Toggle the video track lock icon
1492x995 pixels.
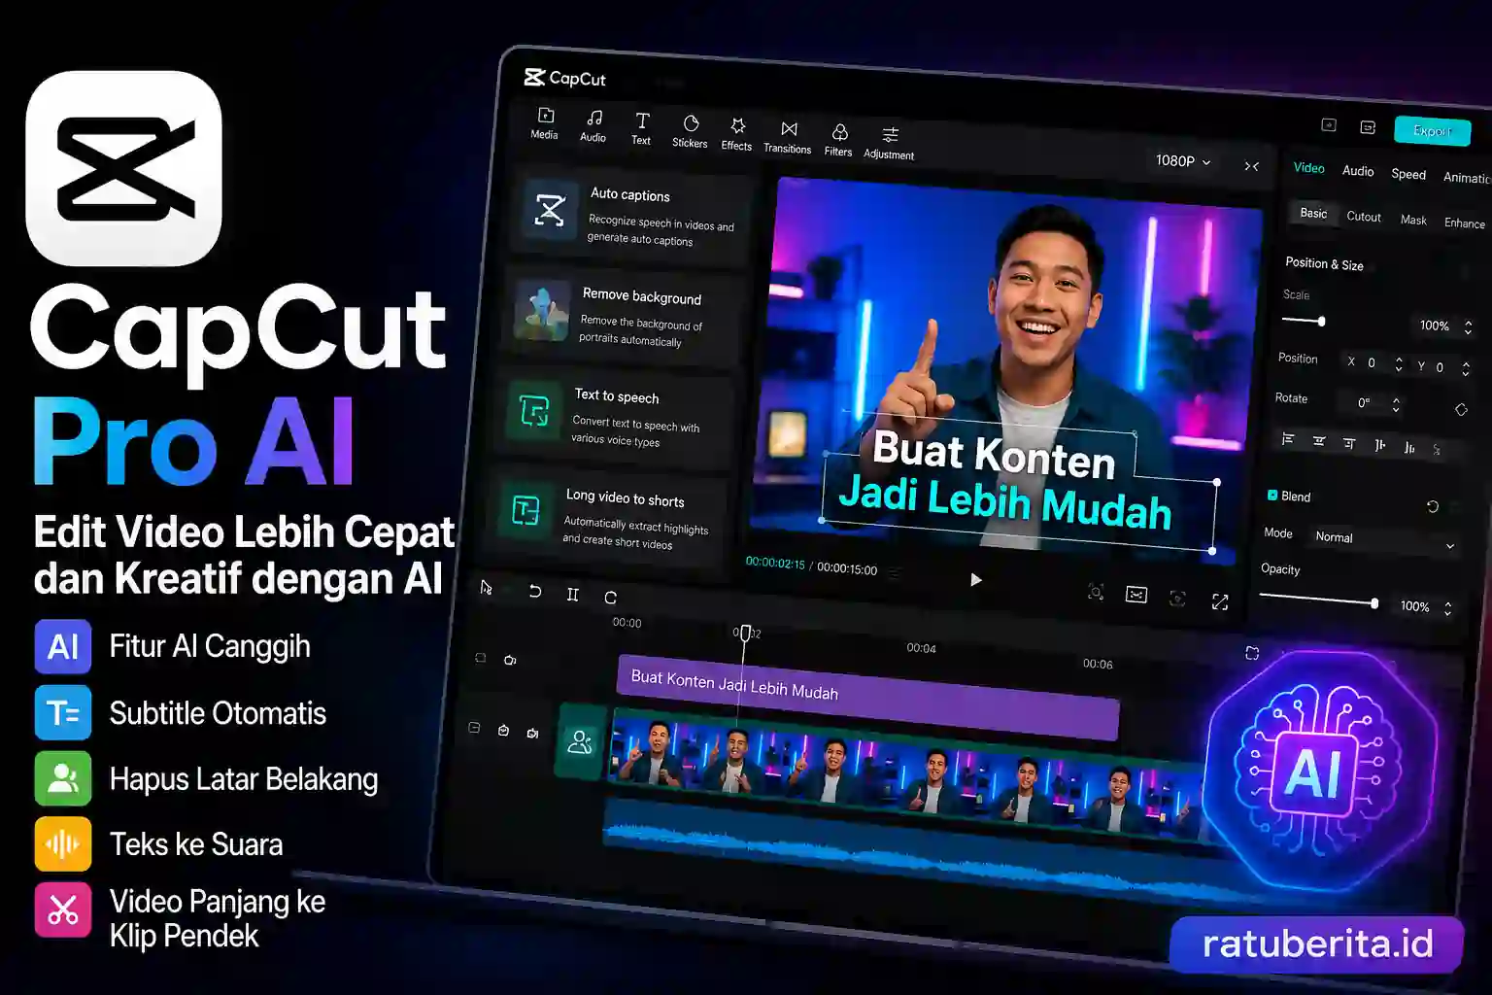(474, 727)
